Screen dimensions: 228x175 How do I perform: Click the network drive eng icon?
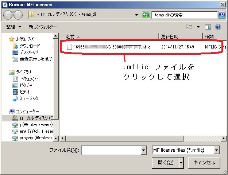(15, 131)
